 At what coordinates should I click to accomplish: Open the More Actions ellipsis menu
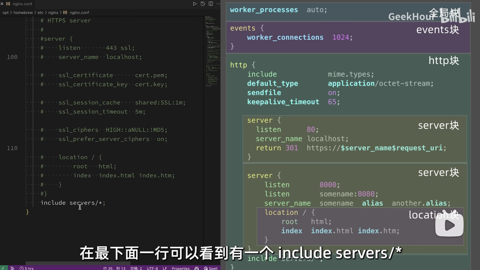(x=218, y=4)
